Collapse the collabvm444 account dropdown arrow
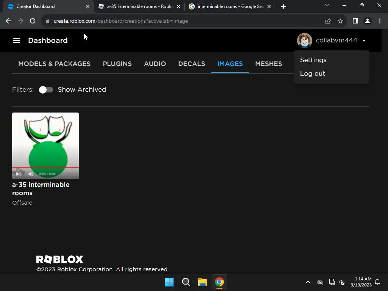 pyautogui.click(x=364, y=41)
